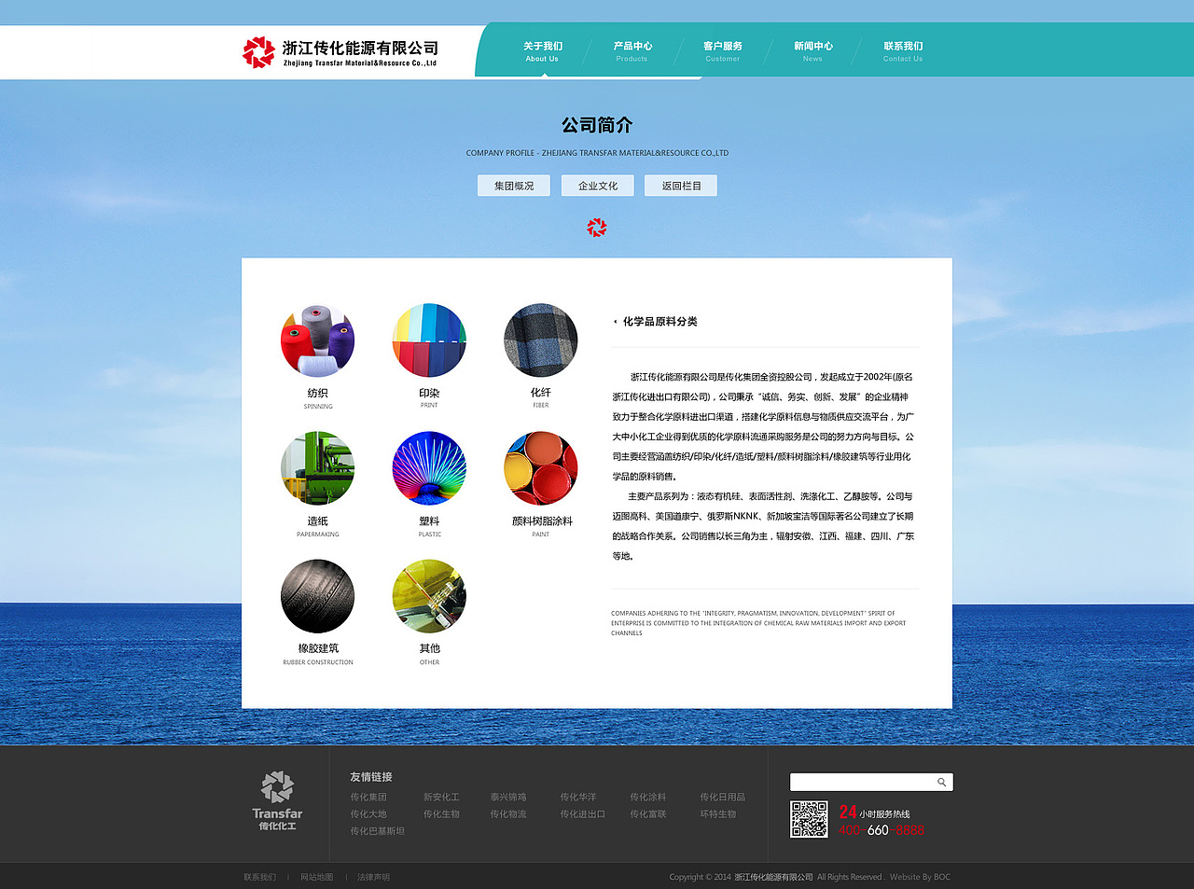Click the QR code image
Screen dimensions: 1194x889
[x=809, y=819]
